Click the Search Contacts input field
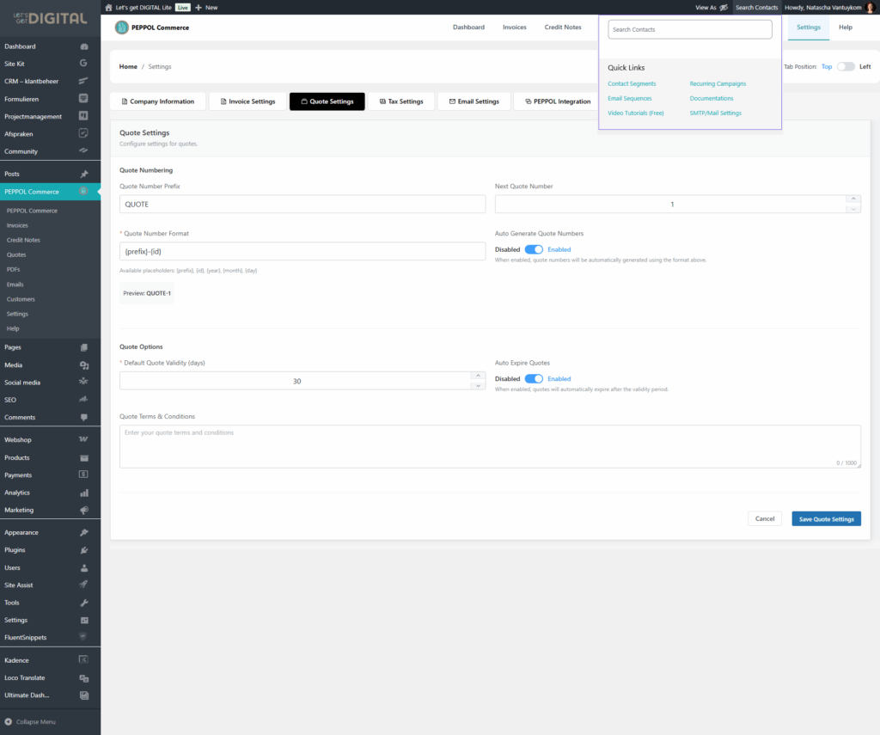This screenshot has width=880, height=735. coord(690,29)
